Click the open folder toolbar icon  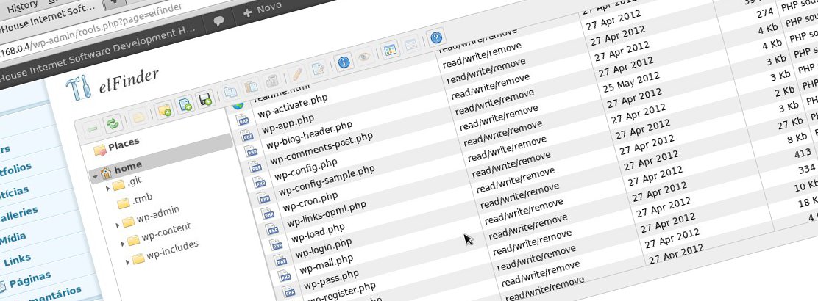pos(138,117)
